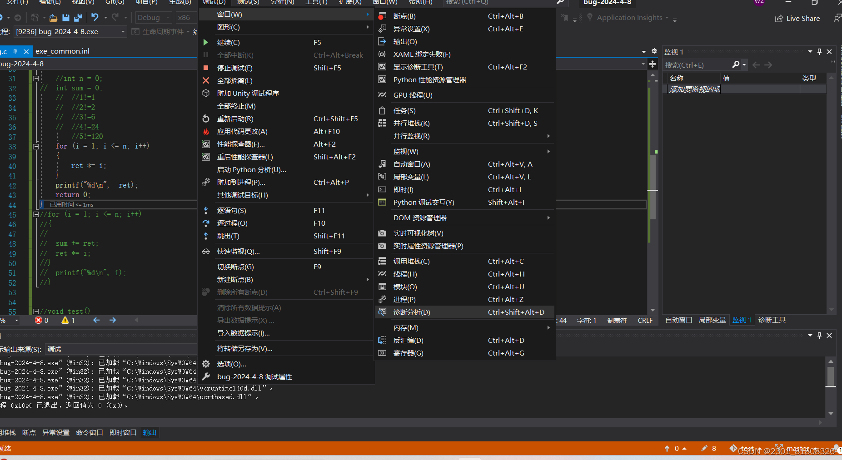Image resolution: width=842 pixels, height=460 pixels.
Task: Click the Options (选项) gear icon
Action: point(205,364)
